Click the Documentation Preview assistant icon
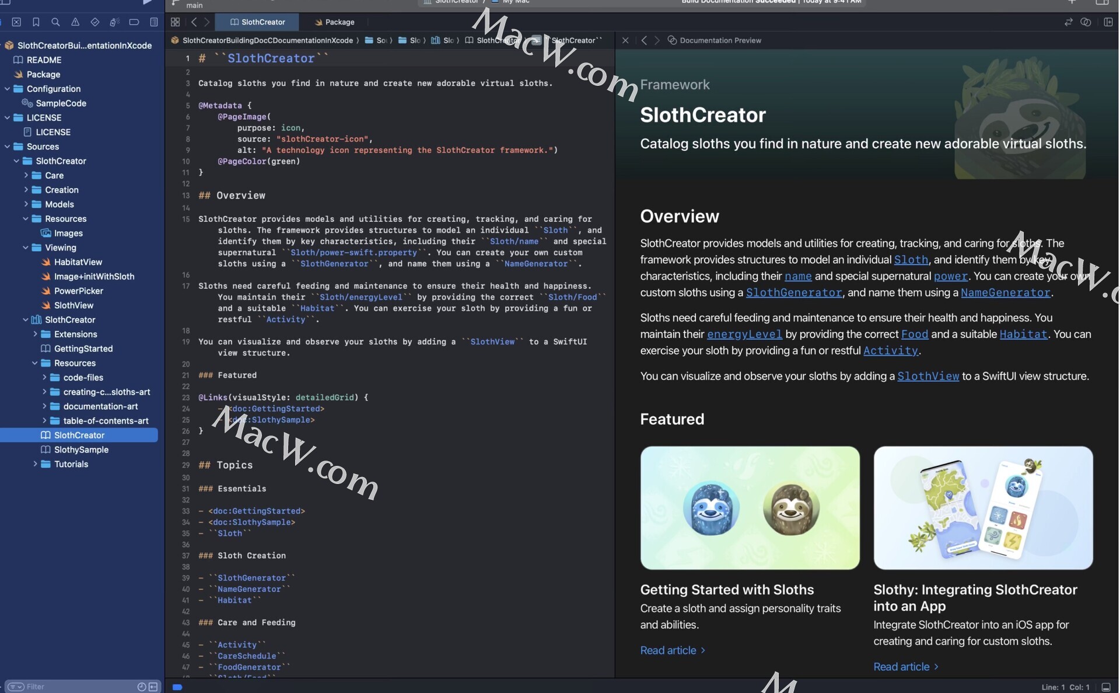The width and height of the screenshot is (1120, 693). pyautogui.click(x=672, y=40)
